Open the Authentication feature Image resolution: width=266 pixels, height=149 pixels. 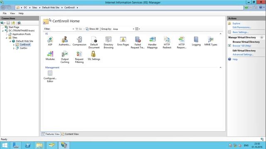[64, 41]
